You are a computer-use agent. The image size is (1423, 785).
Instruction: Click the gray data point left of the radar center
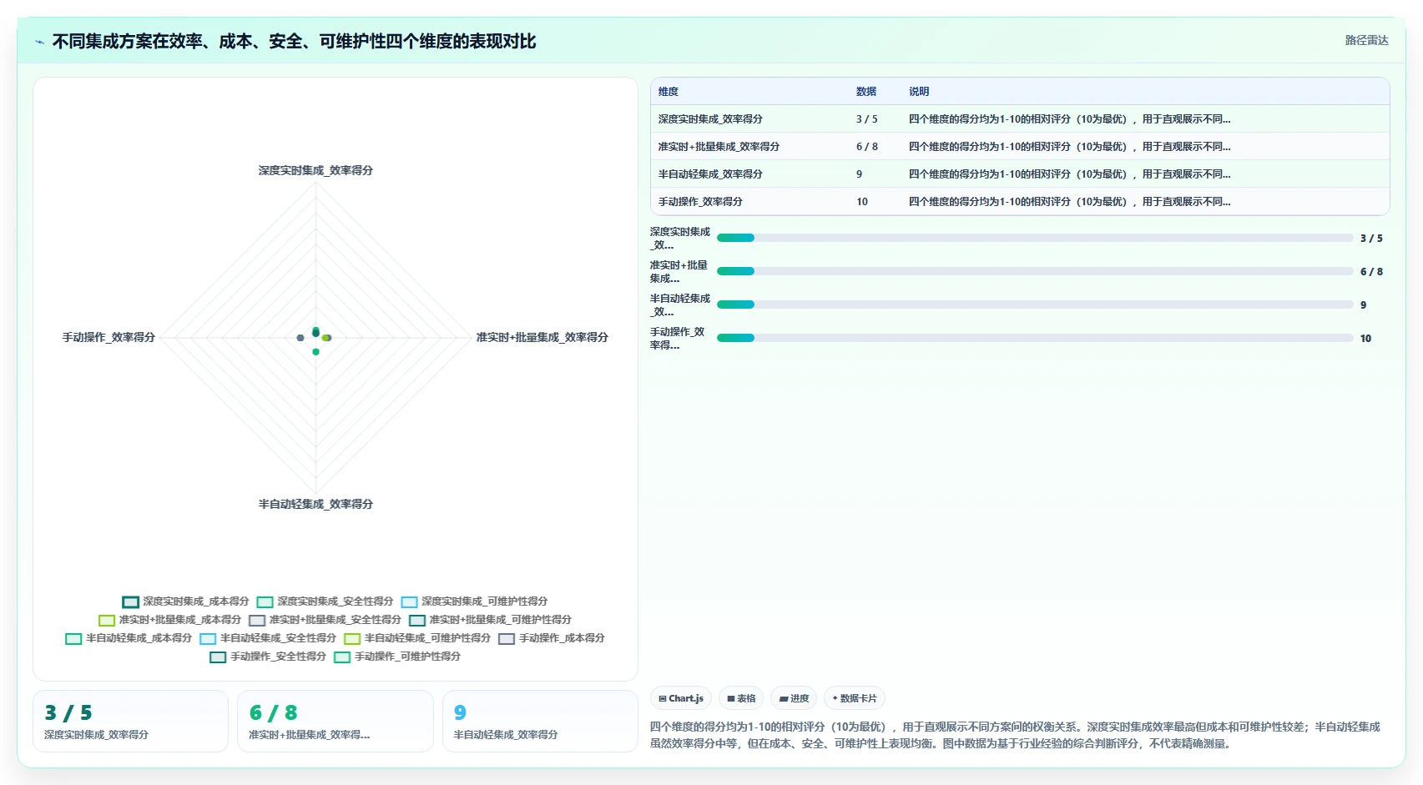[x=300, y=338]
